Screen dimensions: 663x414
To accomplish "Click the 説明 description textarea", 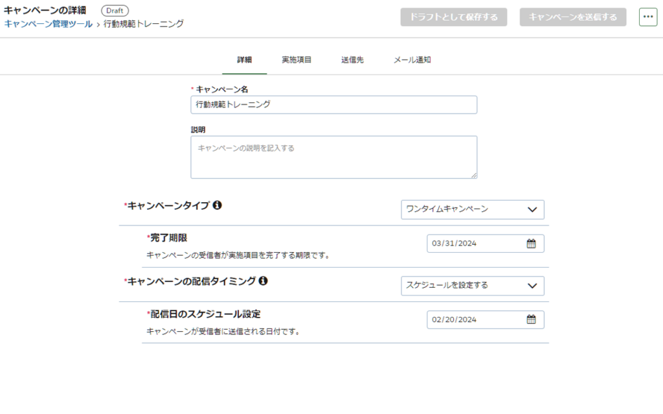I will coord(333,157).
